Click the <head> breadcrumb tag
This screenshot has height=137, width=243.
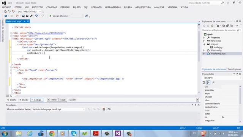tap(63, 100)
